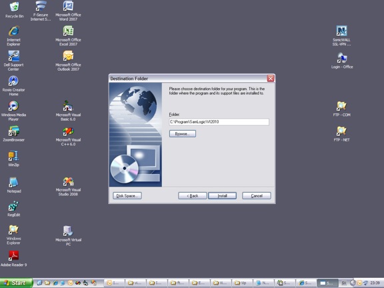
Task: Open the Windows Start menu
Action: 16,283
